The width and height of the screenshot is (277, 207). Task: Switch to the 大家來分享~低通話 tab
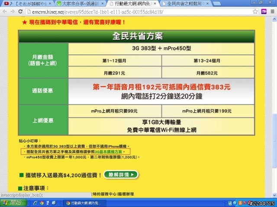(x=80, y=3)
